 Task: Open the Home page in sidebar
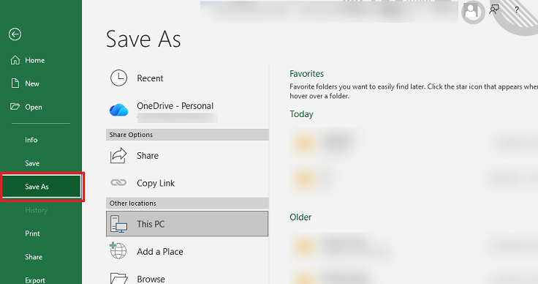[x=41, y=60]
